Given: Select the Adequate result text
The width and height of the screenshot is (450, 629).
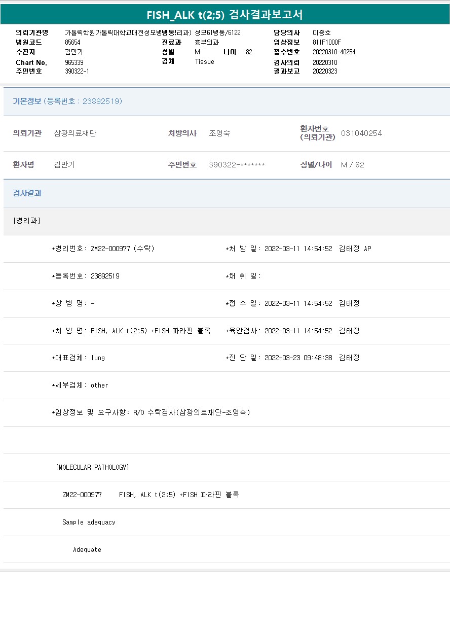Looking at the screenshot, I should click(x=87, y=549).
